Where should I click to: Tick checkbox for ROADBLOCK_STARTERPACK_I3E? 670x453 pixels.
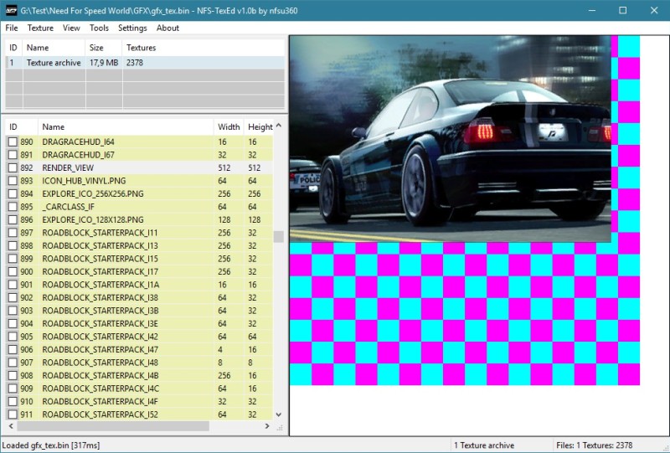pos(13,323)
